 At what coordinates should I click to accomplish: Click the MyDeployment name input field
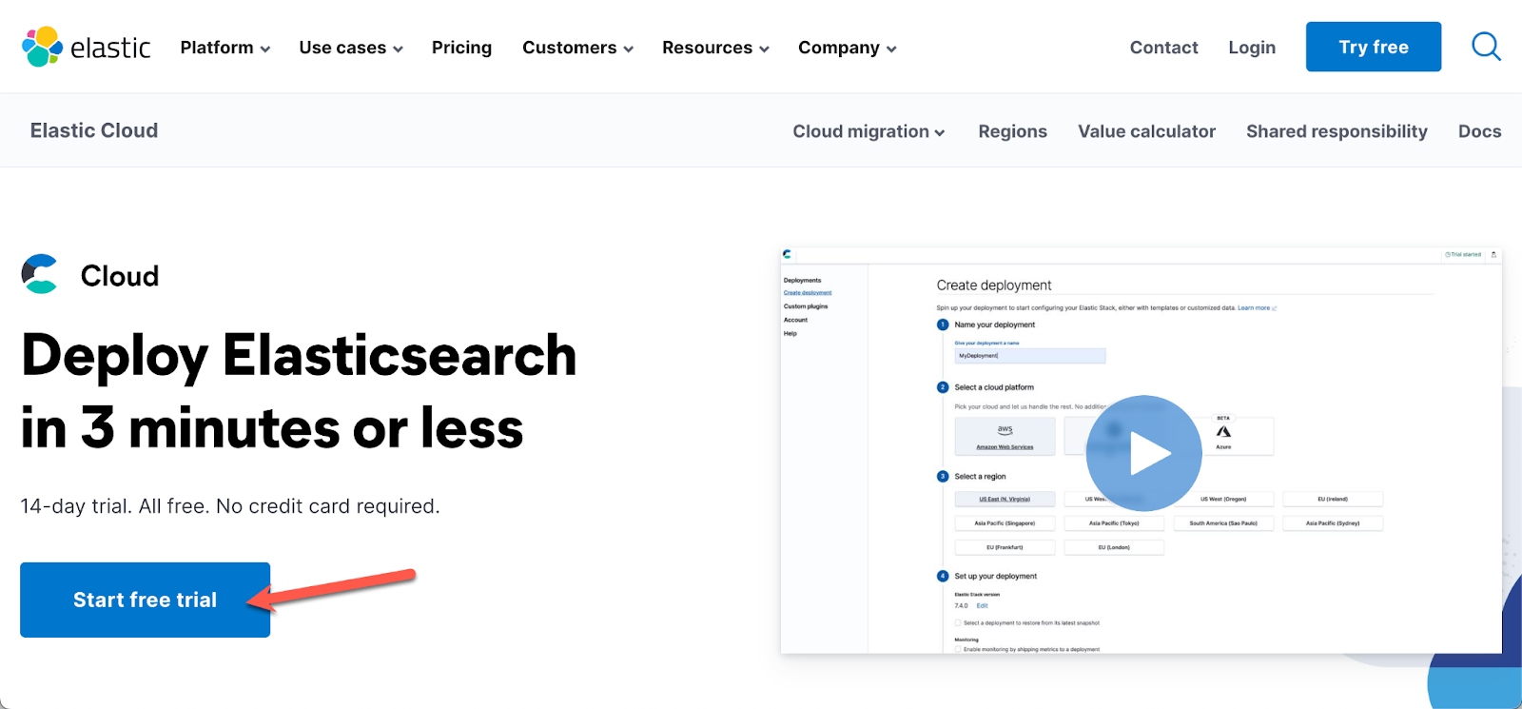pyautogui.click(x=1030, y=355)
